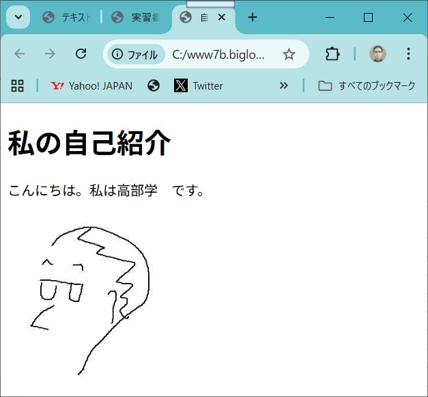Image resolution: width=428 pixels, height=397 pixels.
Task: Switch to the テキスト tab
Action: point(67,18)
